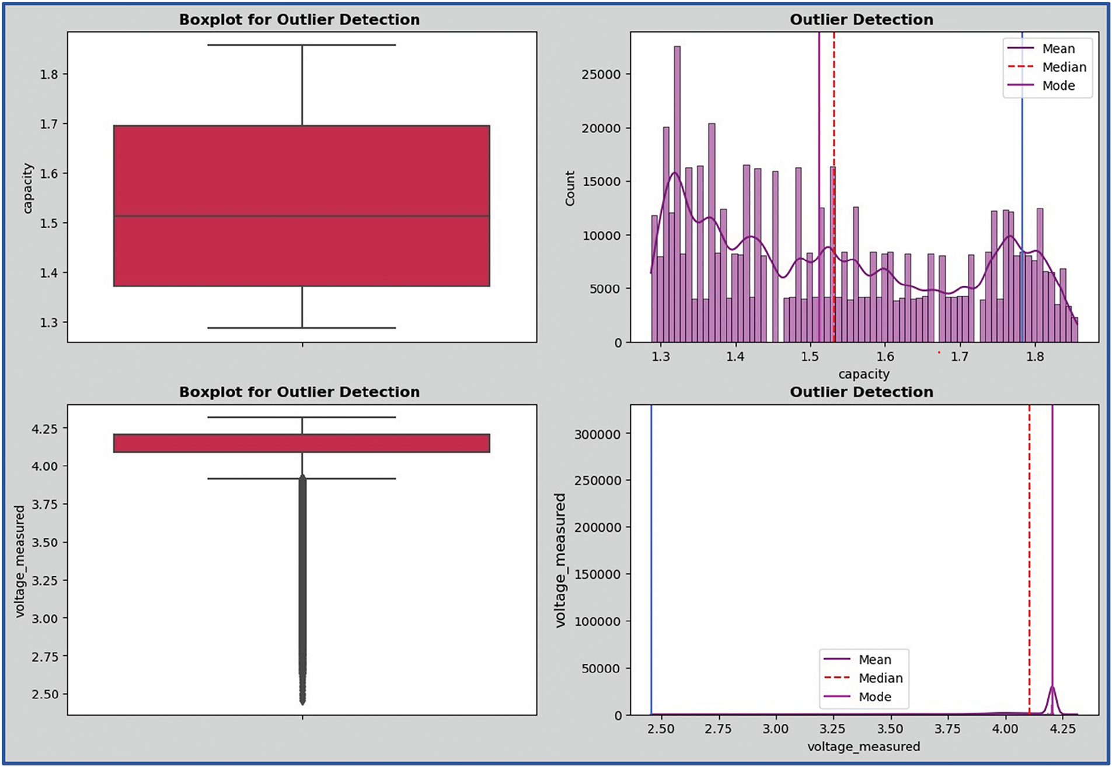
Task: Click the blue vertical line in the capacity histogram
Action: point(1022,146)
